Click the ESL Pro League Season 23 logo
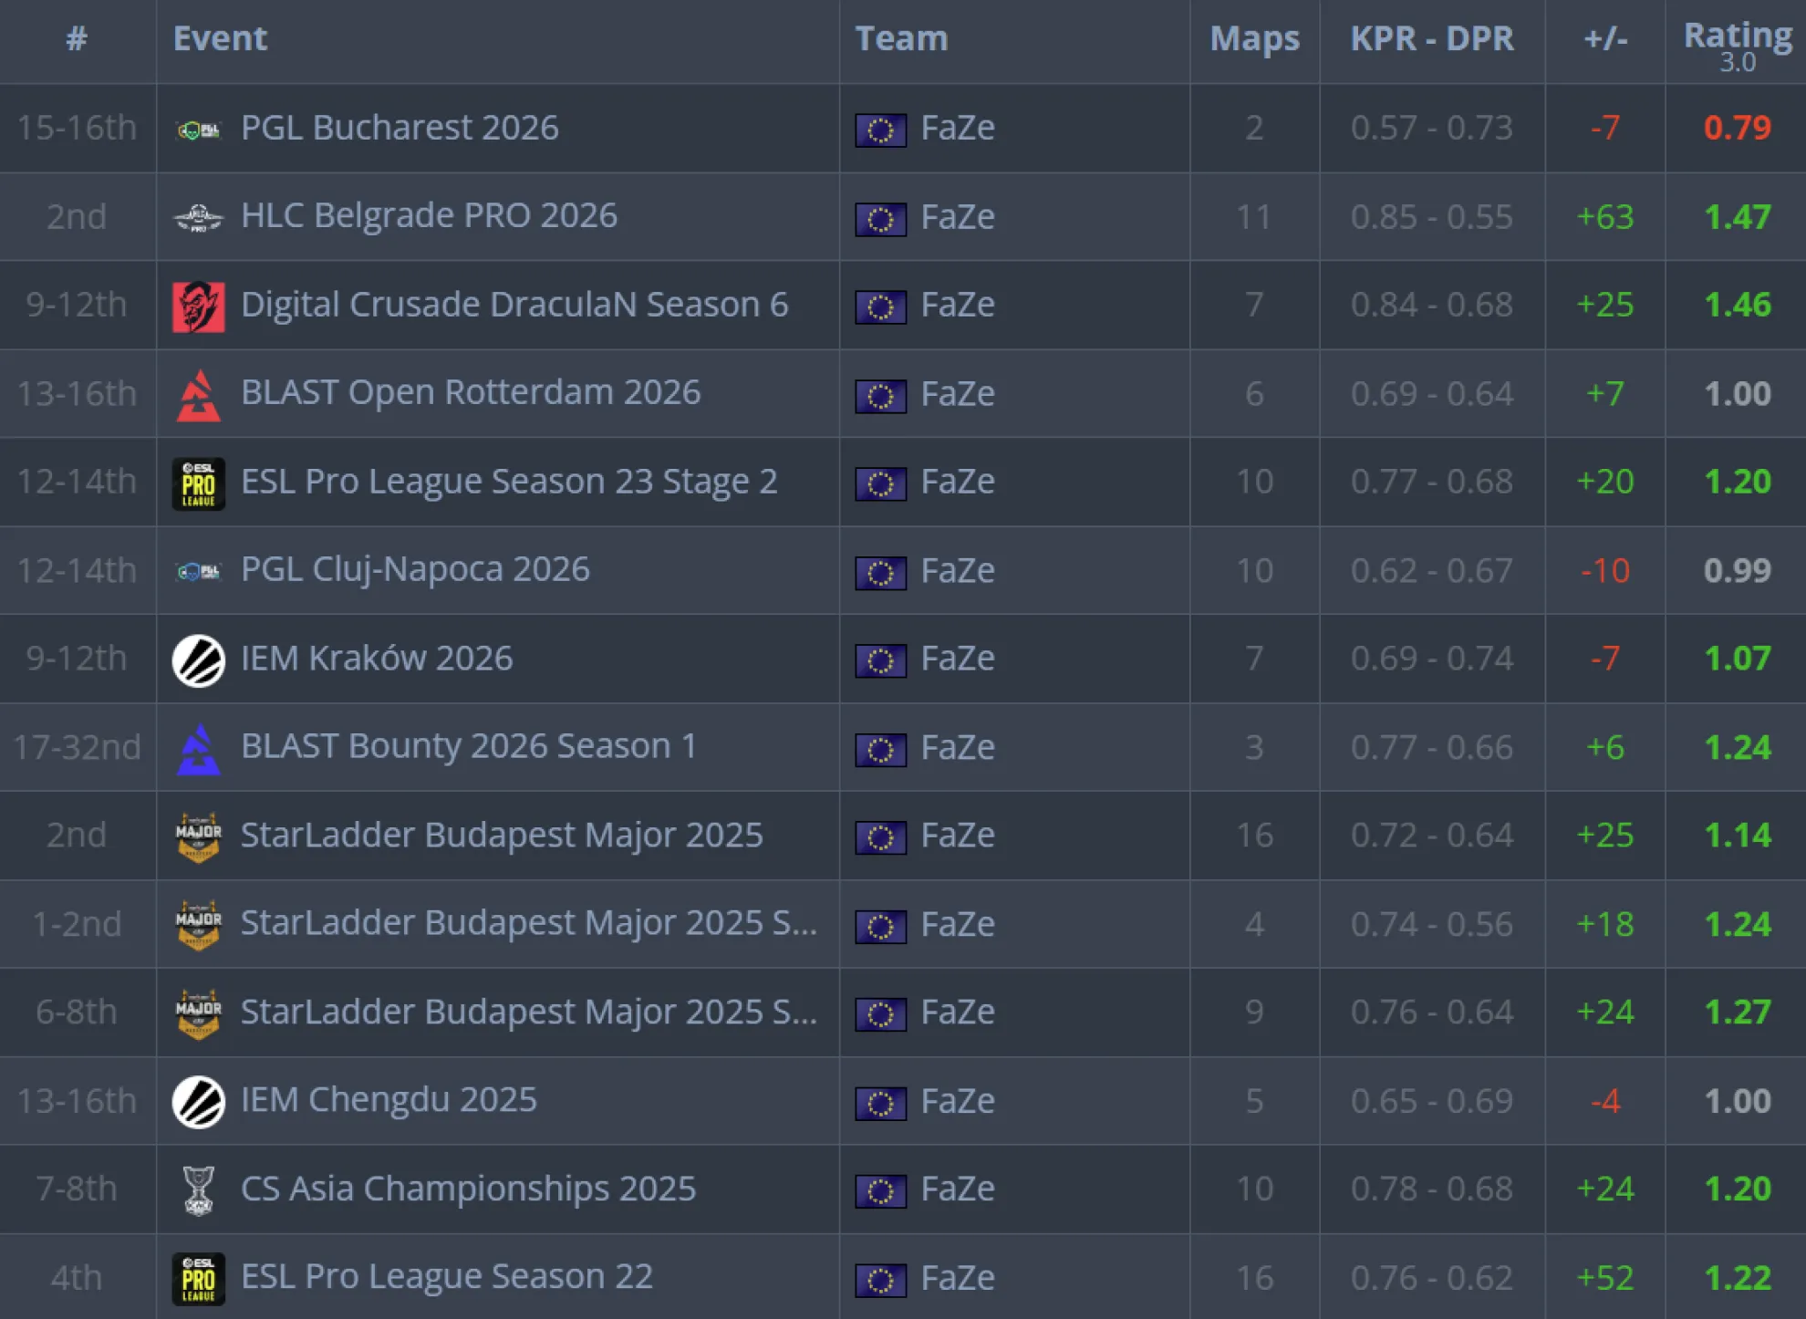1806x1319 pixels. (198, 483)
